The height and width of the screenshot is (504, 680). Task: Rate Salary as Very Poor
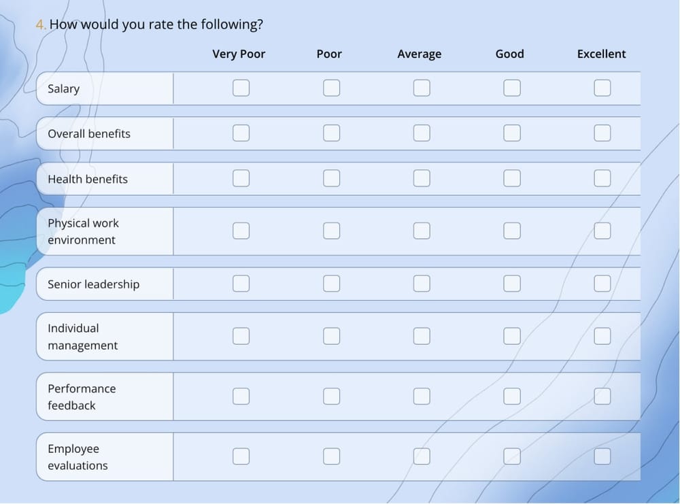(x=241, y=88)
